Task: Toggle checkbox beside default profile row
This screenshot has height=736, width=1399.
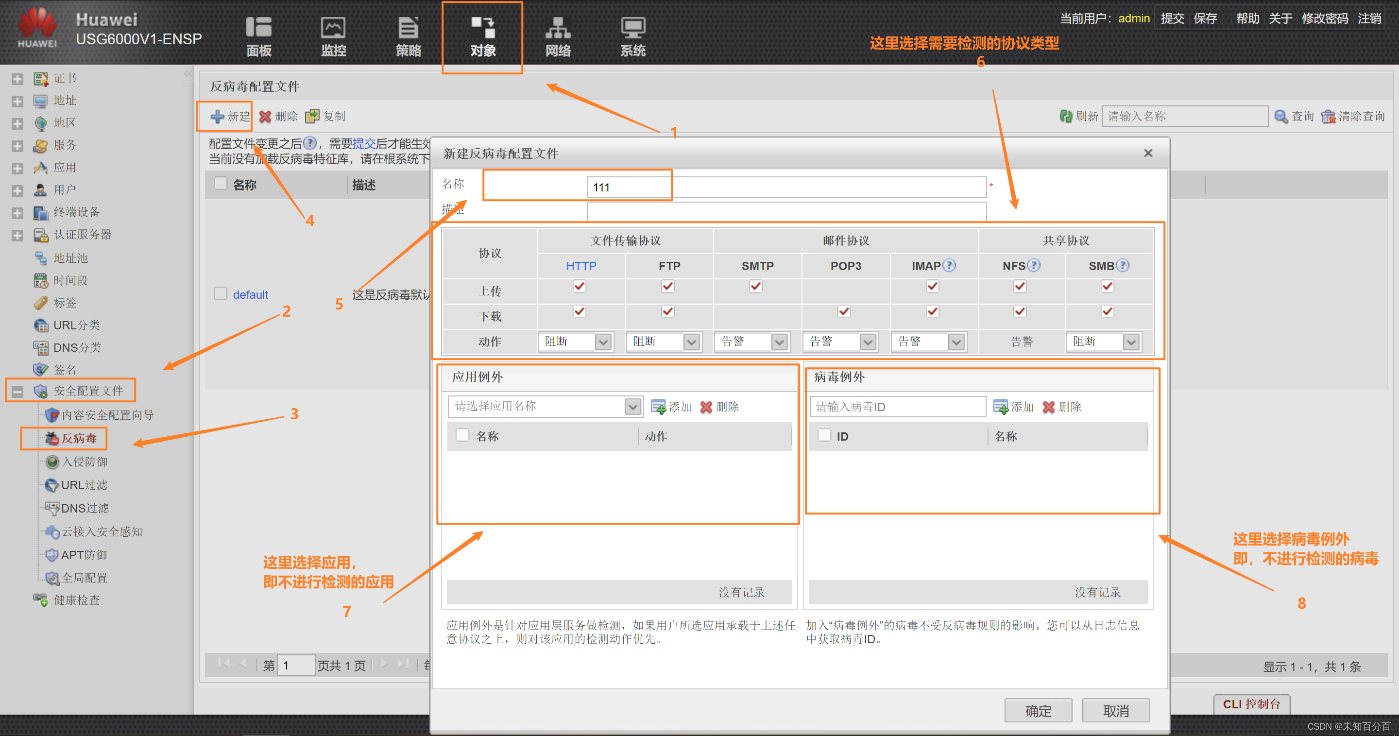Action: point(220,294)
